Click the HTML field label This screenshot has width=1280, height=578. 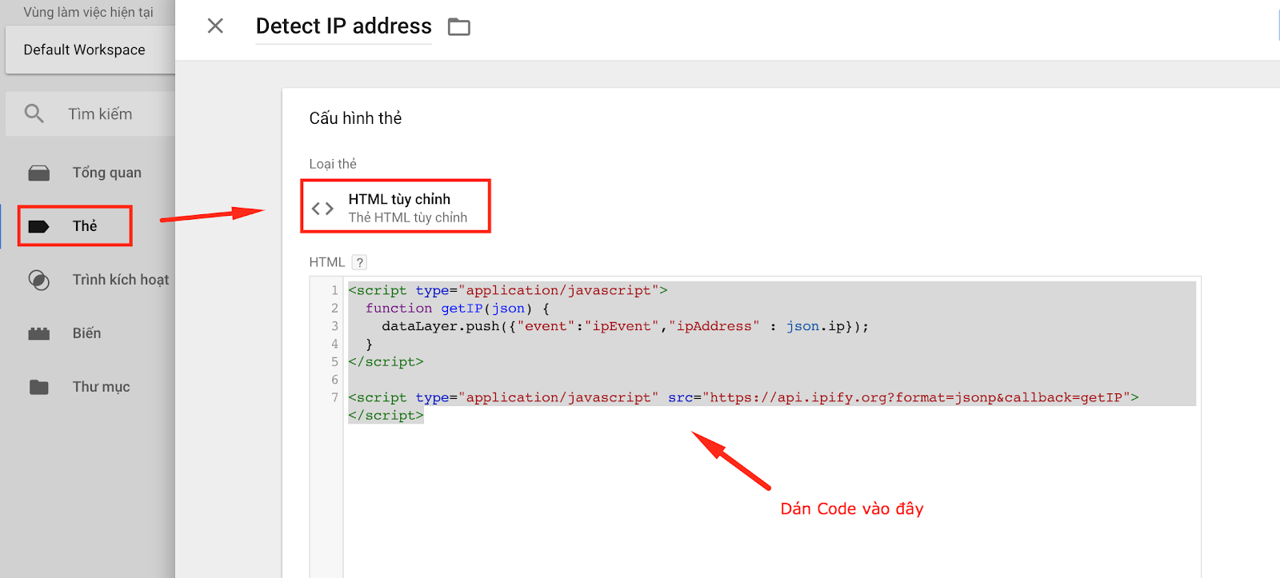click(x=327, y=262)
